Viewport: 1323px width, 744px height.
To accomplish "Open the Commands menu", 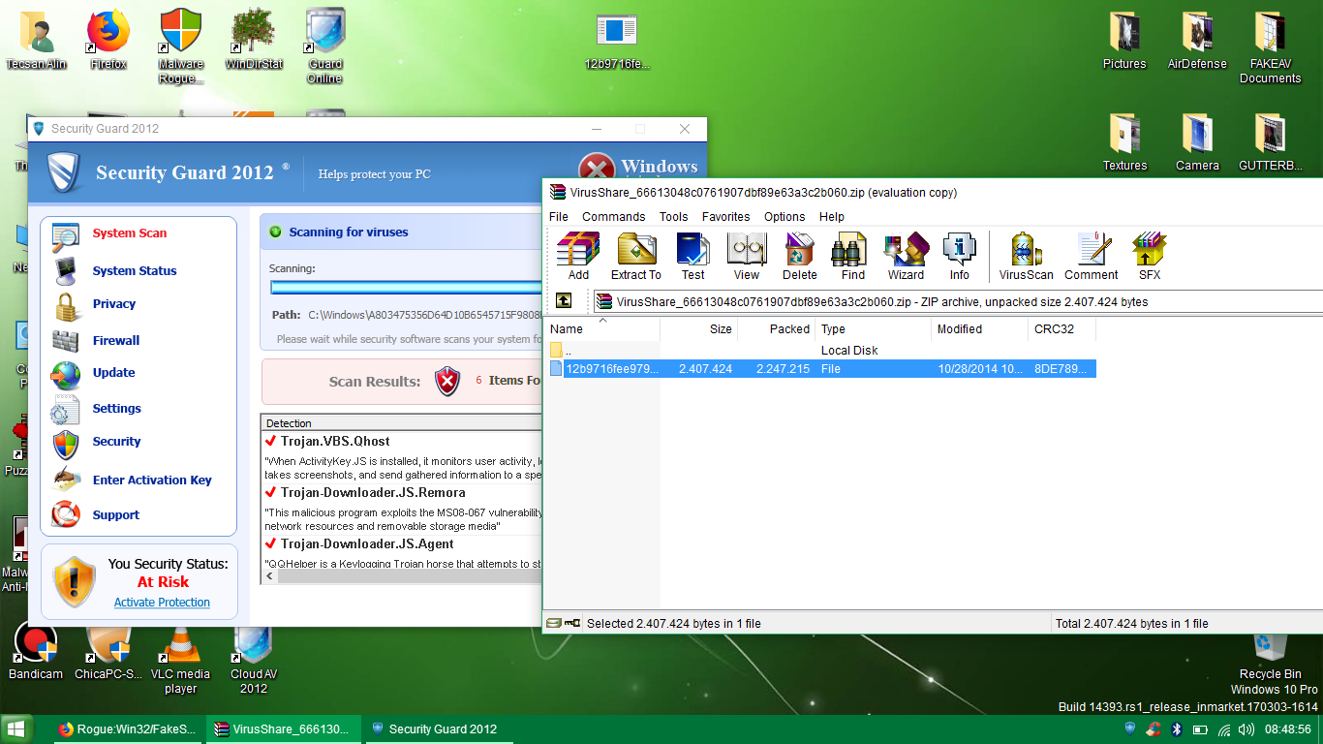I will [613, 217].
